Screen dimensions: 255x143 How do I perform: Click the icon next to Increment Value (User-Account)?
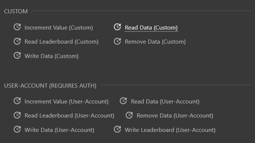coord(17,101)
